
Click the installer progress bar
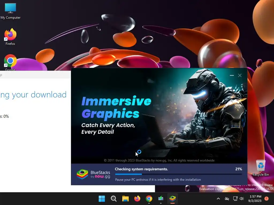[x=178, y=174]
